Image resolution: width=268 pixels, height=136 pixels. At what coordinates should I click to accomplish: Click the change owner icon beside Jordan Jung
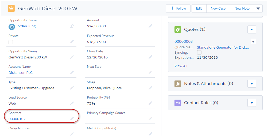pos(72,26)
